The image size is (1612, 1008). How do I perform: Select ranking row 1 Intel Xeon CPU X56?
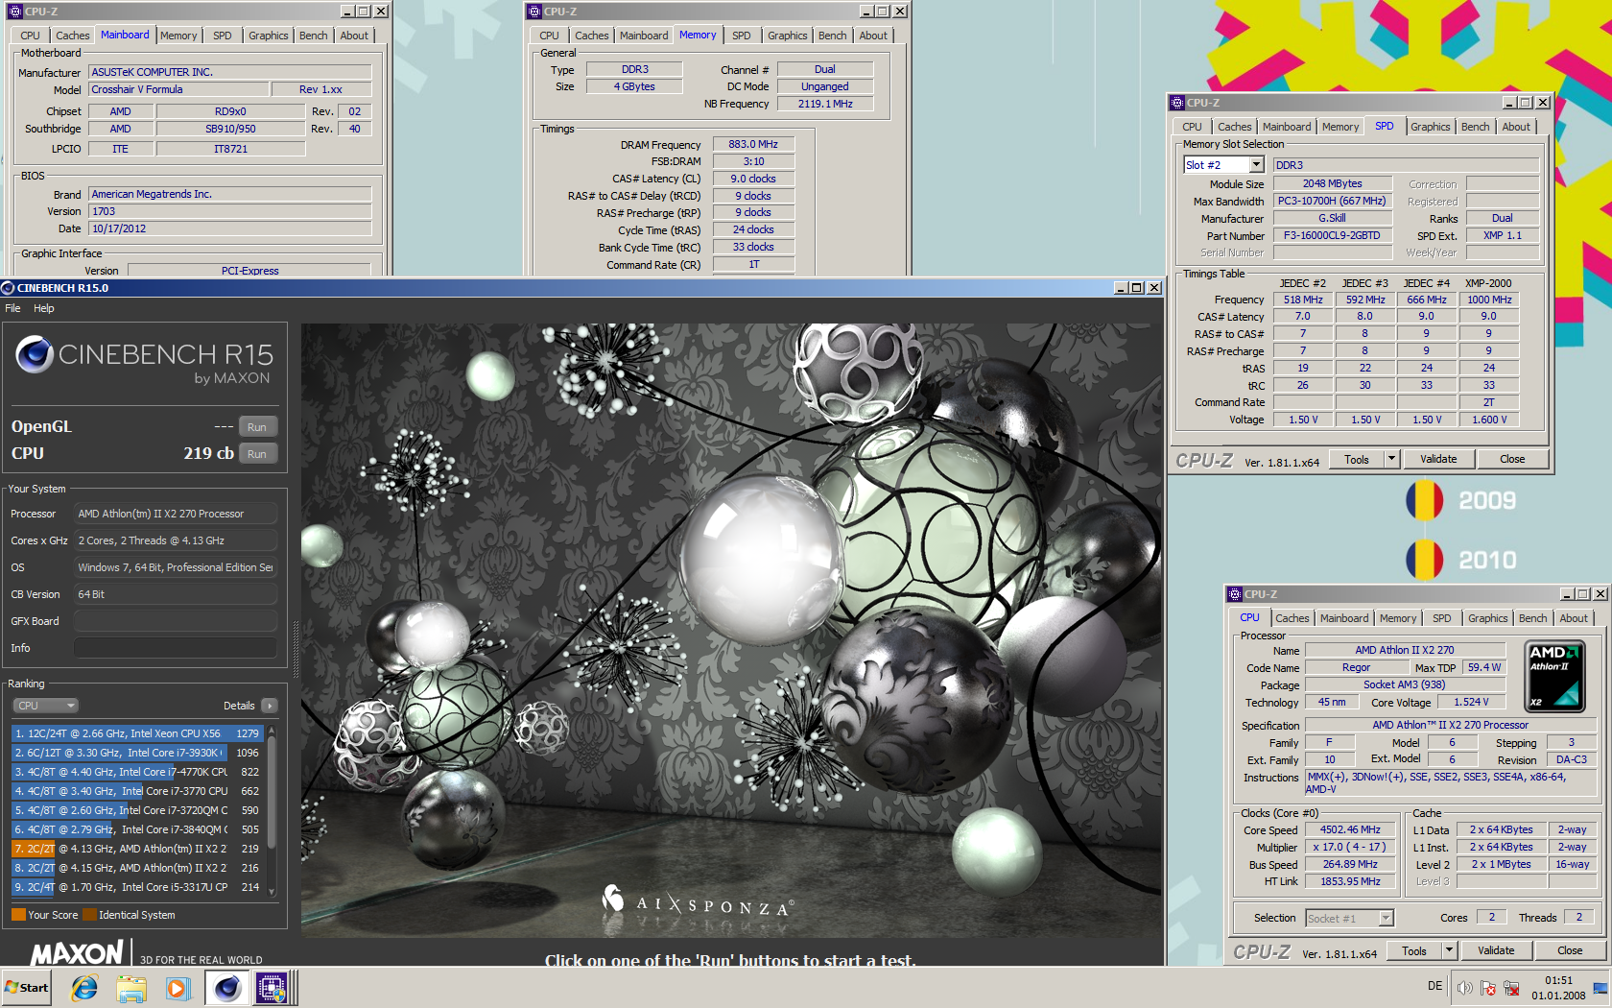pyautogui.click(x=138, y=733)
